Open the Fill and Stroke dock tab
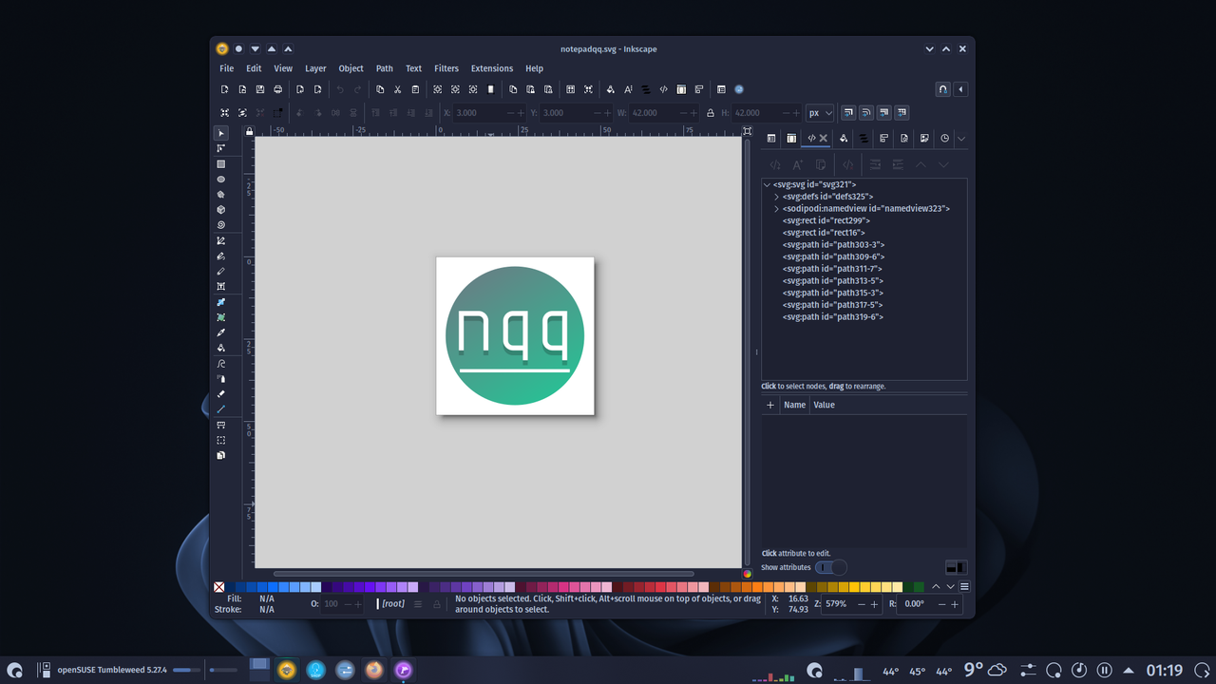 point(844,139)
